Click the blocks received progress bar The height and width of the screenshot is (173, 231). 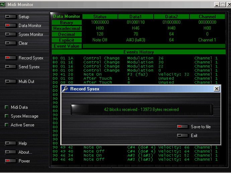142,110
